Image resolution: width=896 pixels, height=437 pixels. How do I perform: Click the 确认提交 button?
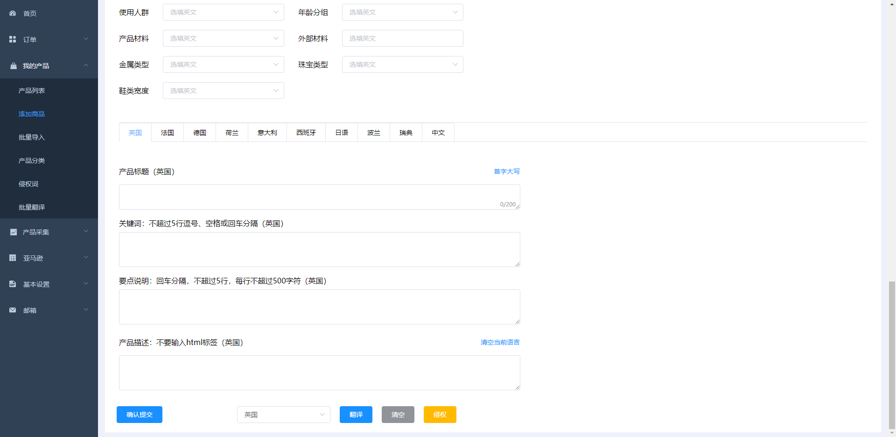click(x=140, y=415)
